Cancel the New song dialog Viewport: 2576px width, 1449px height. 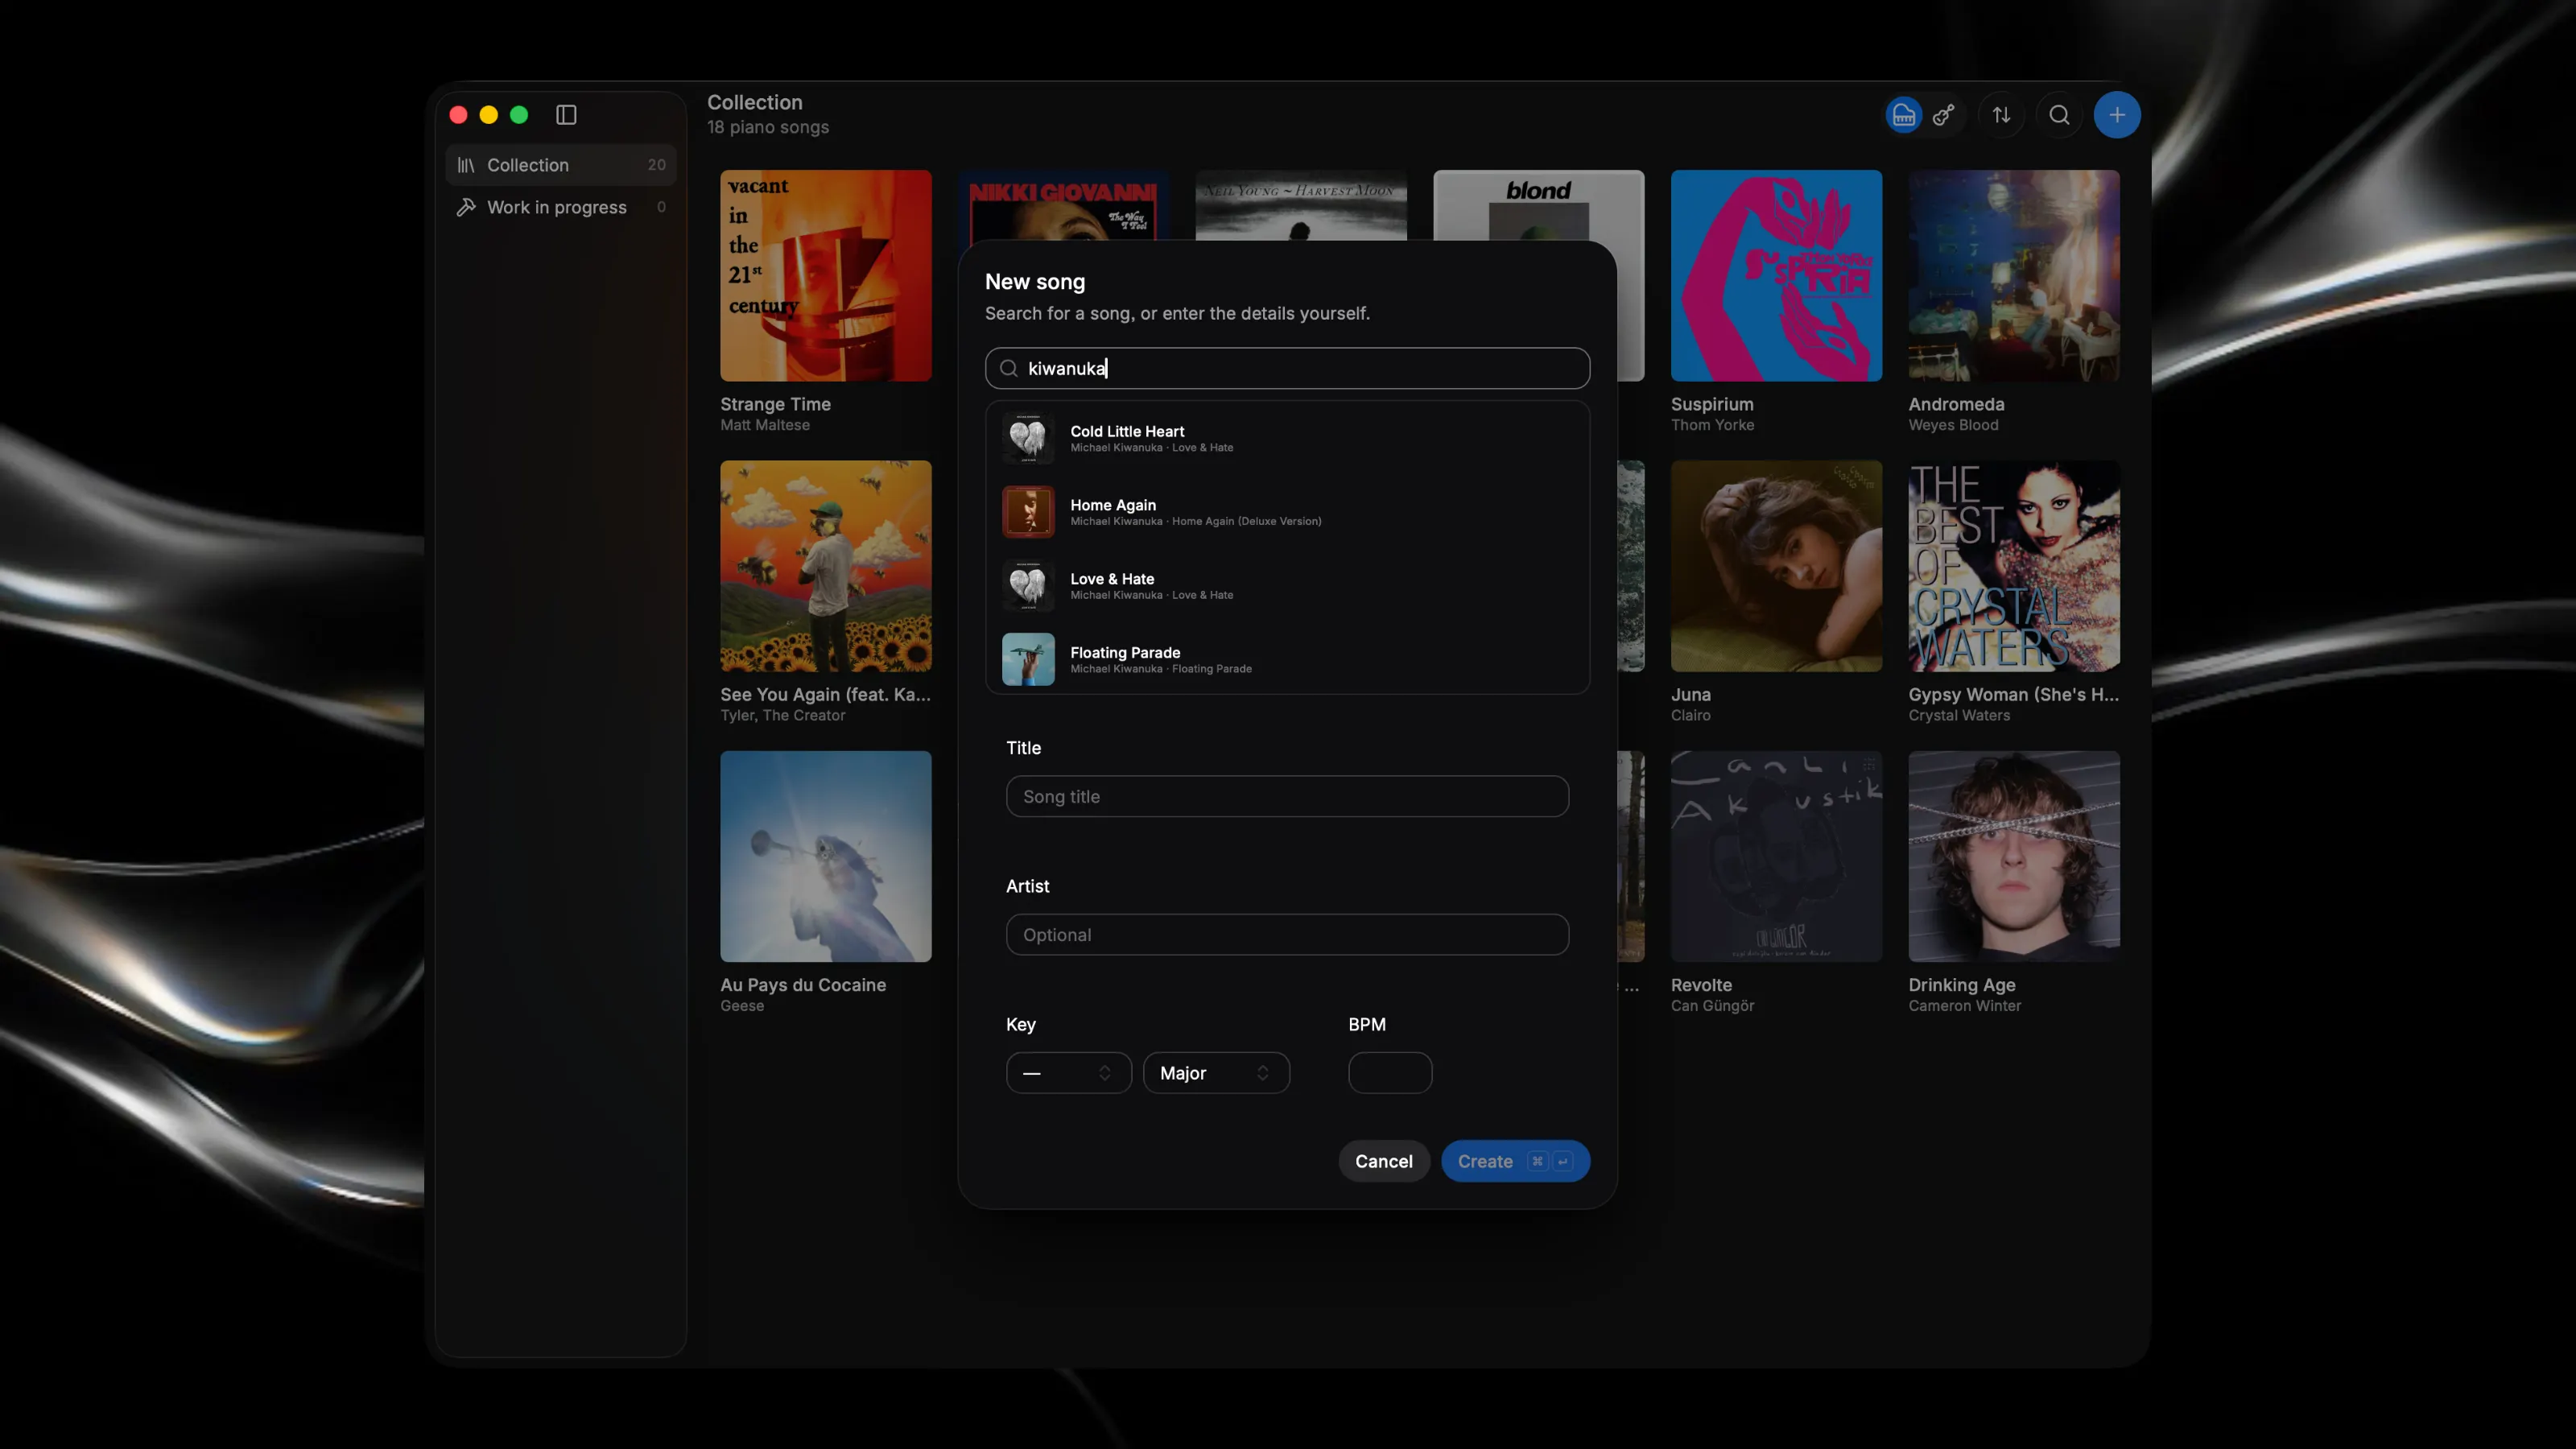tap(1384, 1161)
